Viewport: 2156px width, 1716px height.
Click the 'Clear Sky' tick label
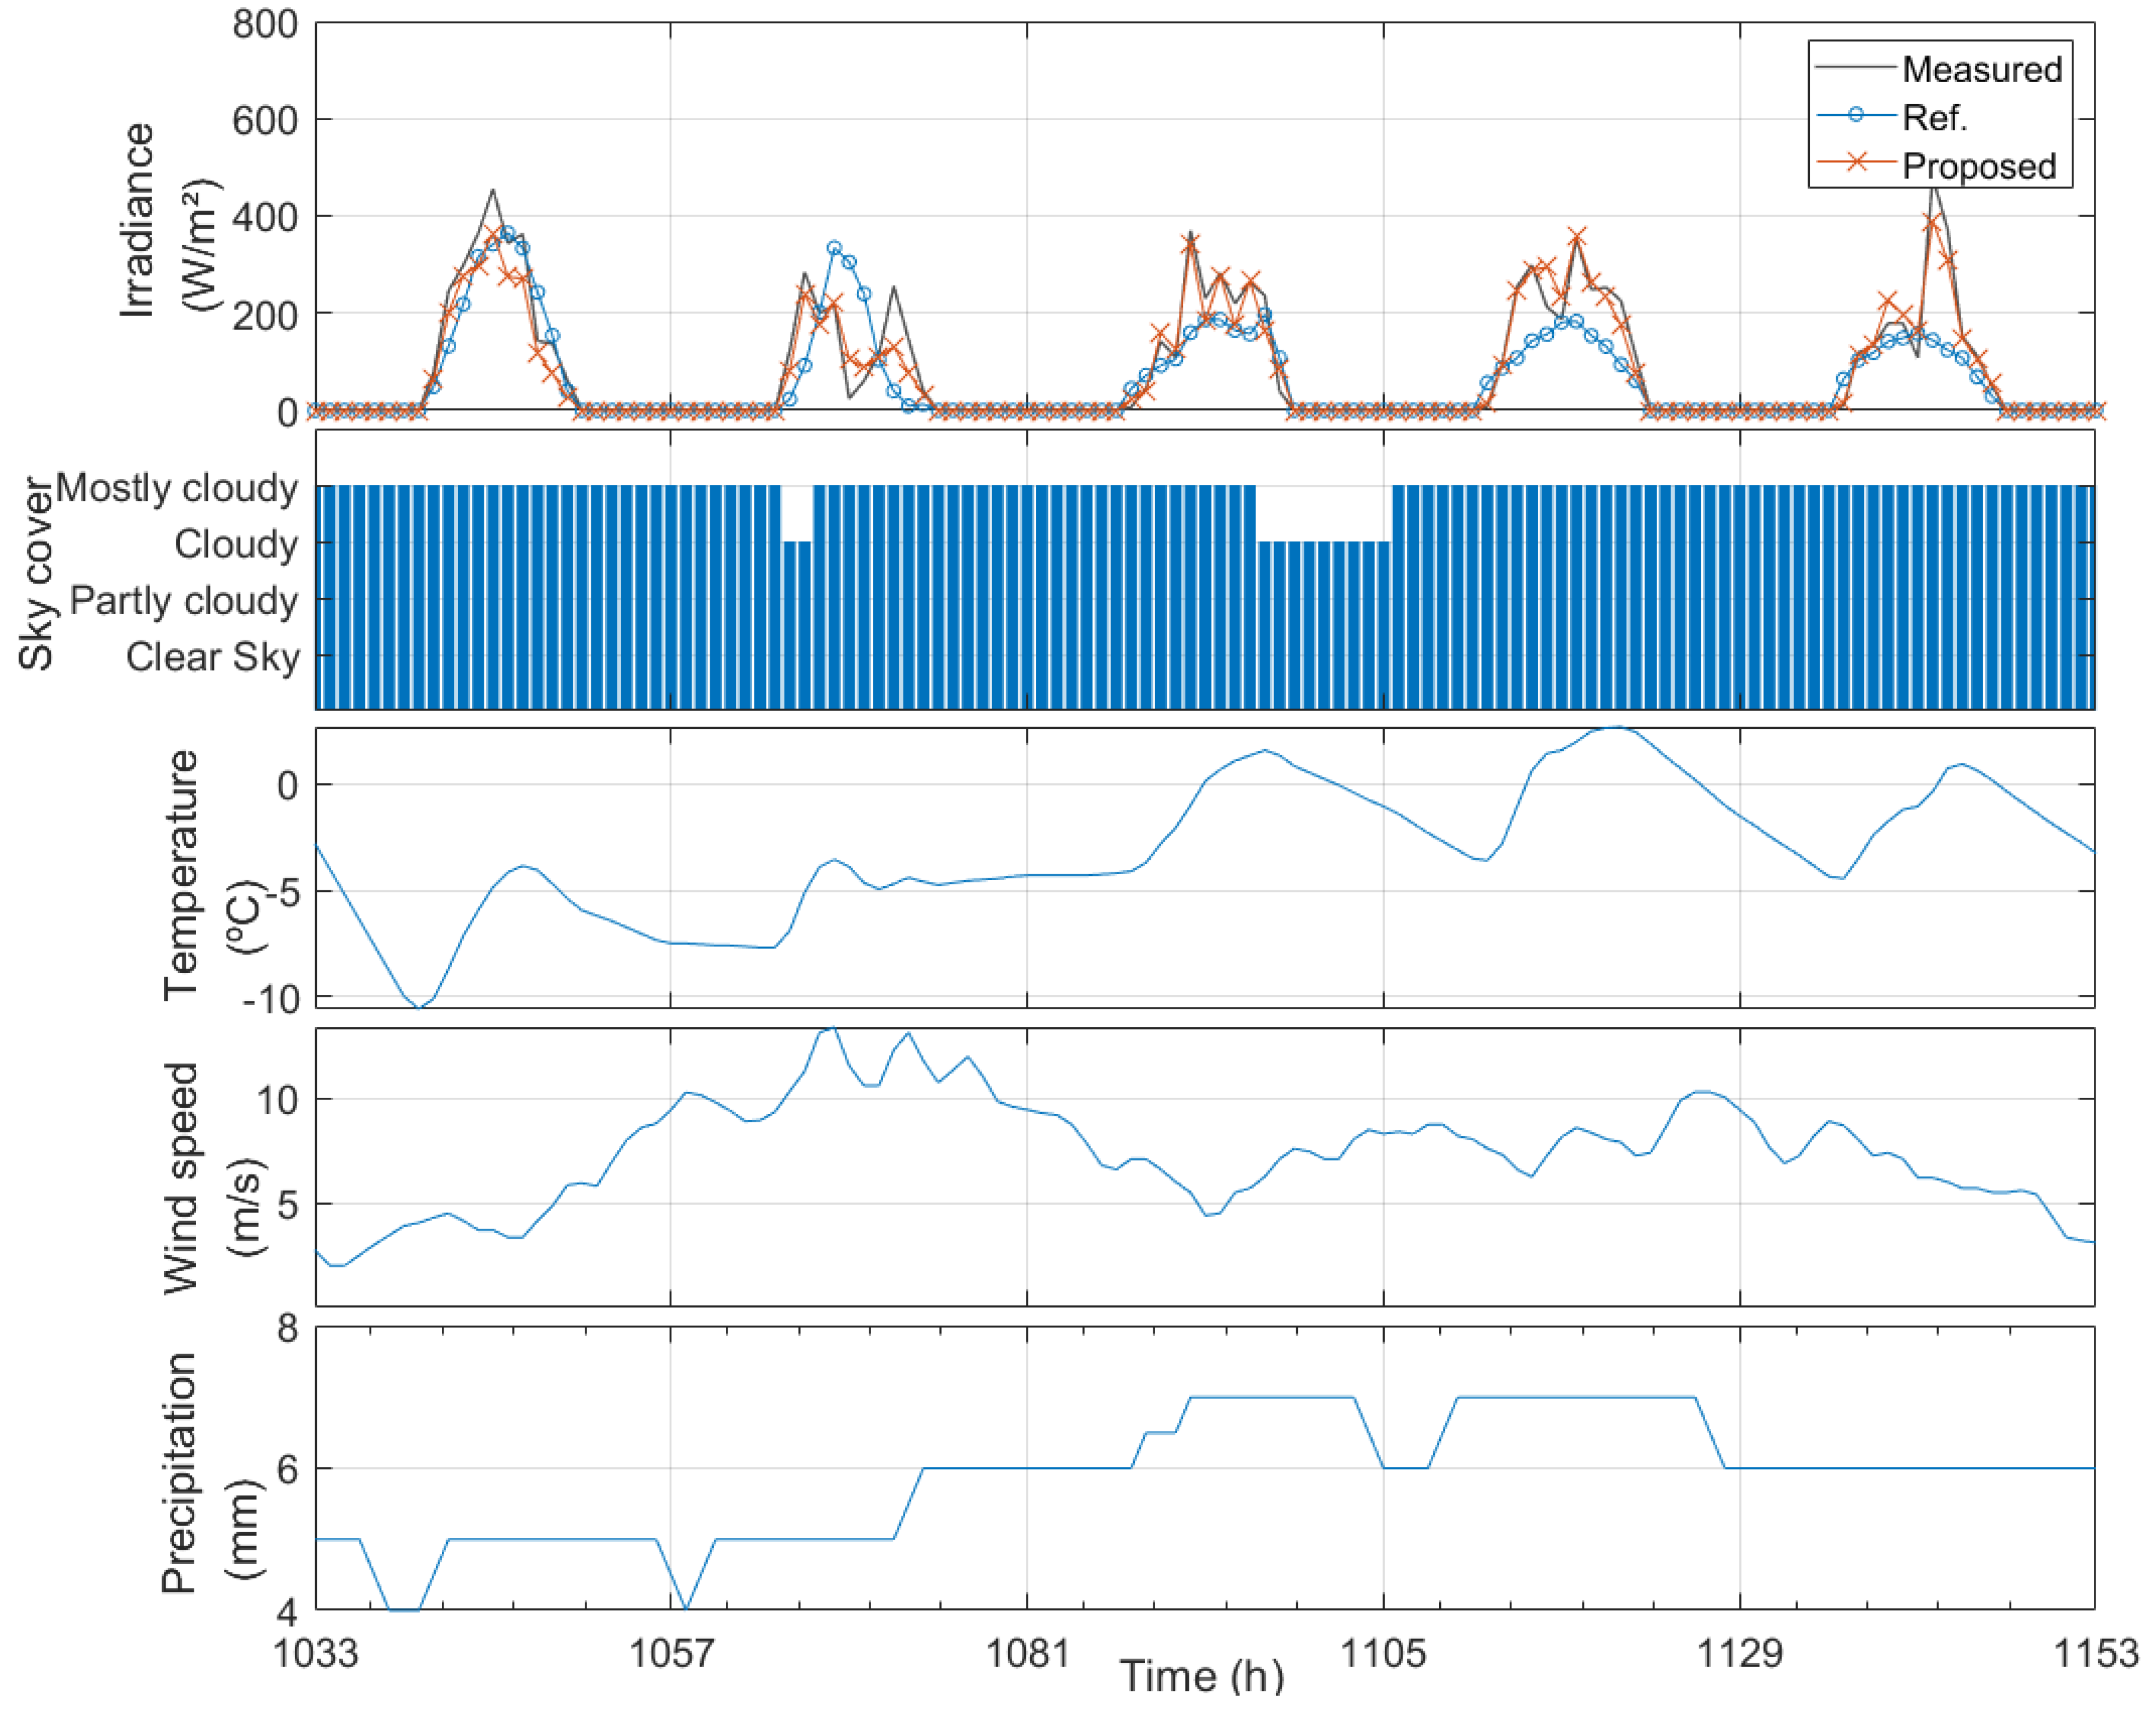pos(212,657)
